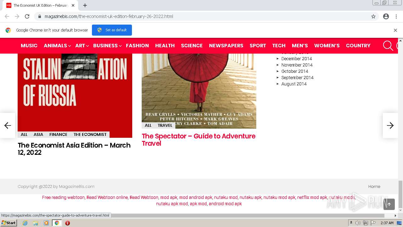
Task: Click the Free reading webtoon link
Action: 63,198
